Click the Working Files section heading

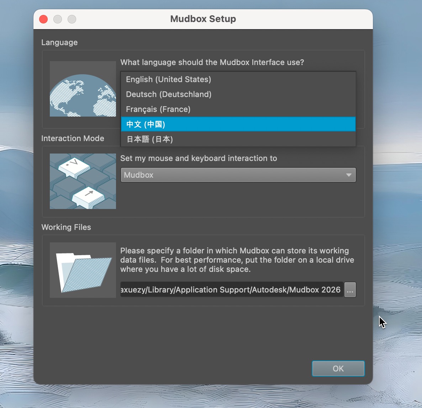click(66, 227)
